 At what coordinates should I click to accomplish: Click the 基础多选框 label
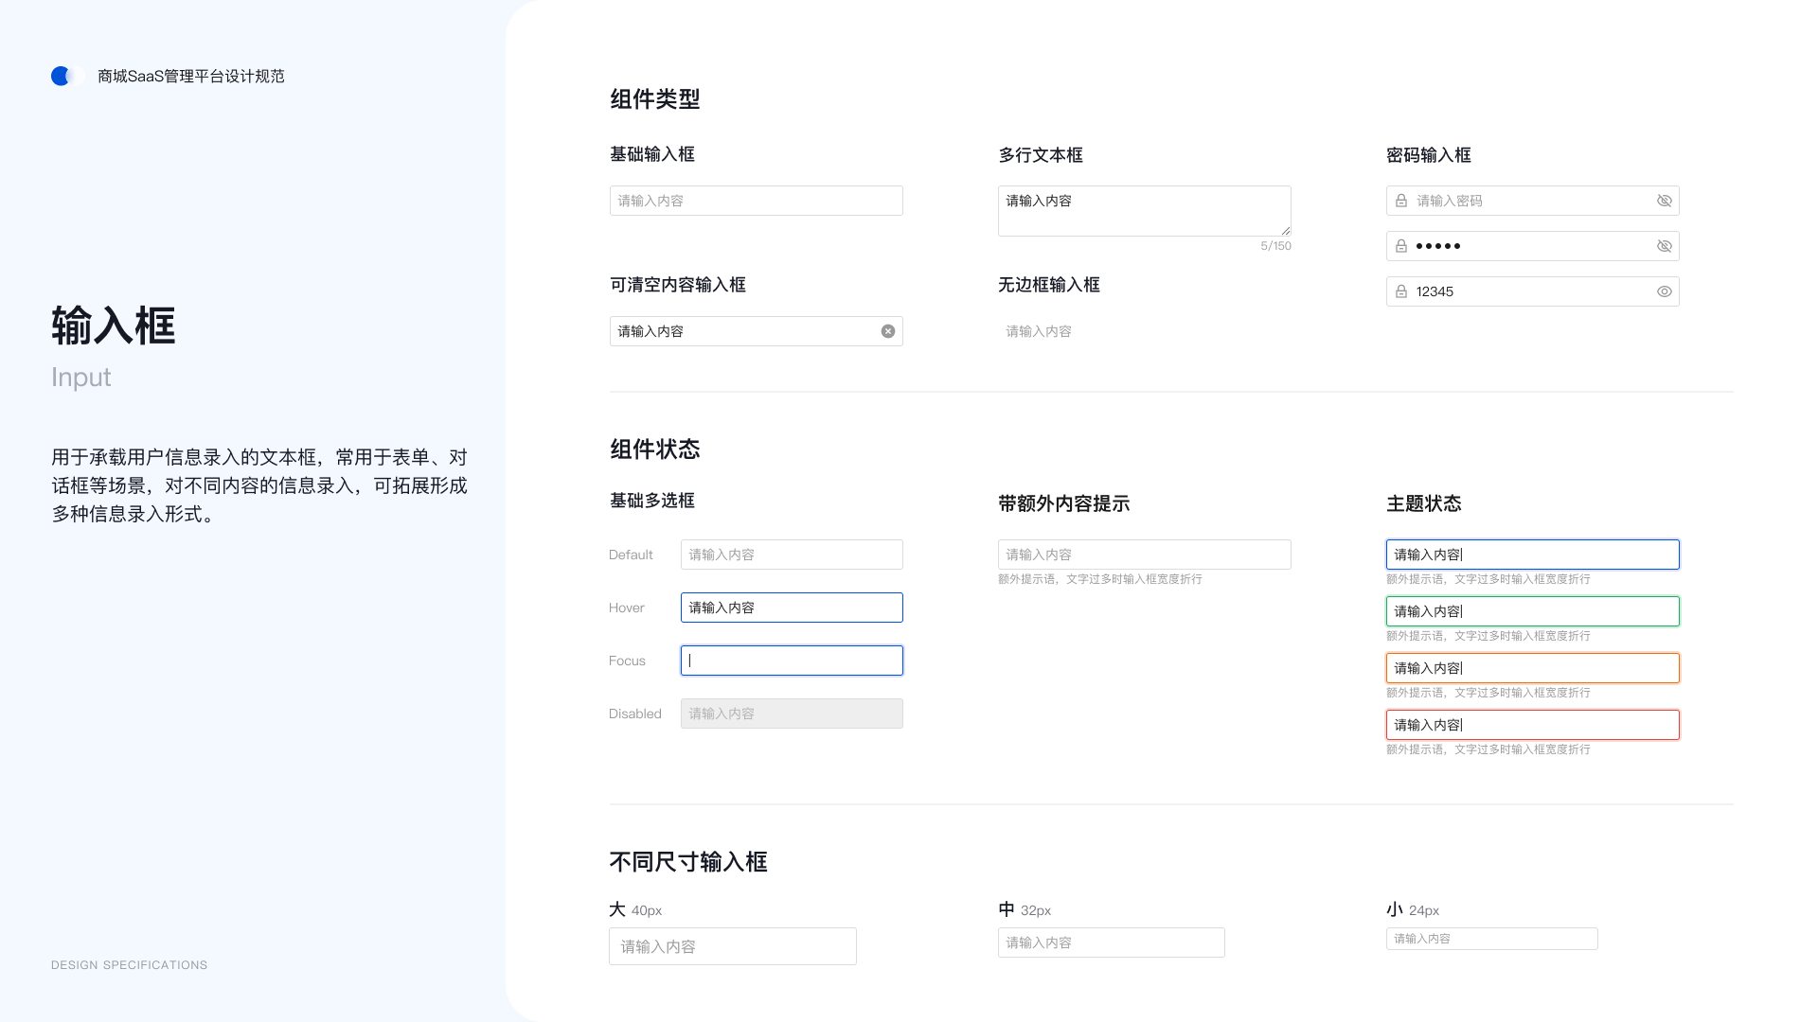coord(652,502)
